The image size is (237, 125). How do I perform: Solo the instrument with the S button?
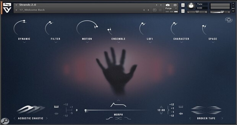coord(183,5)
